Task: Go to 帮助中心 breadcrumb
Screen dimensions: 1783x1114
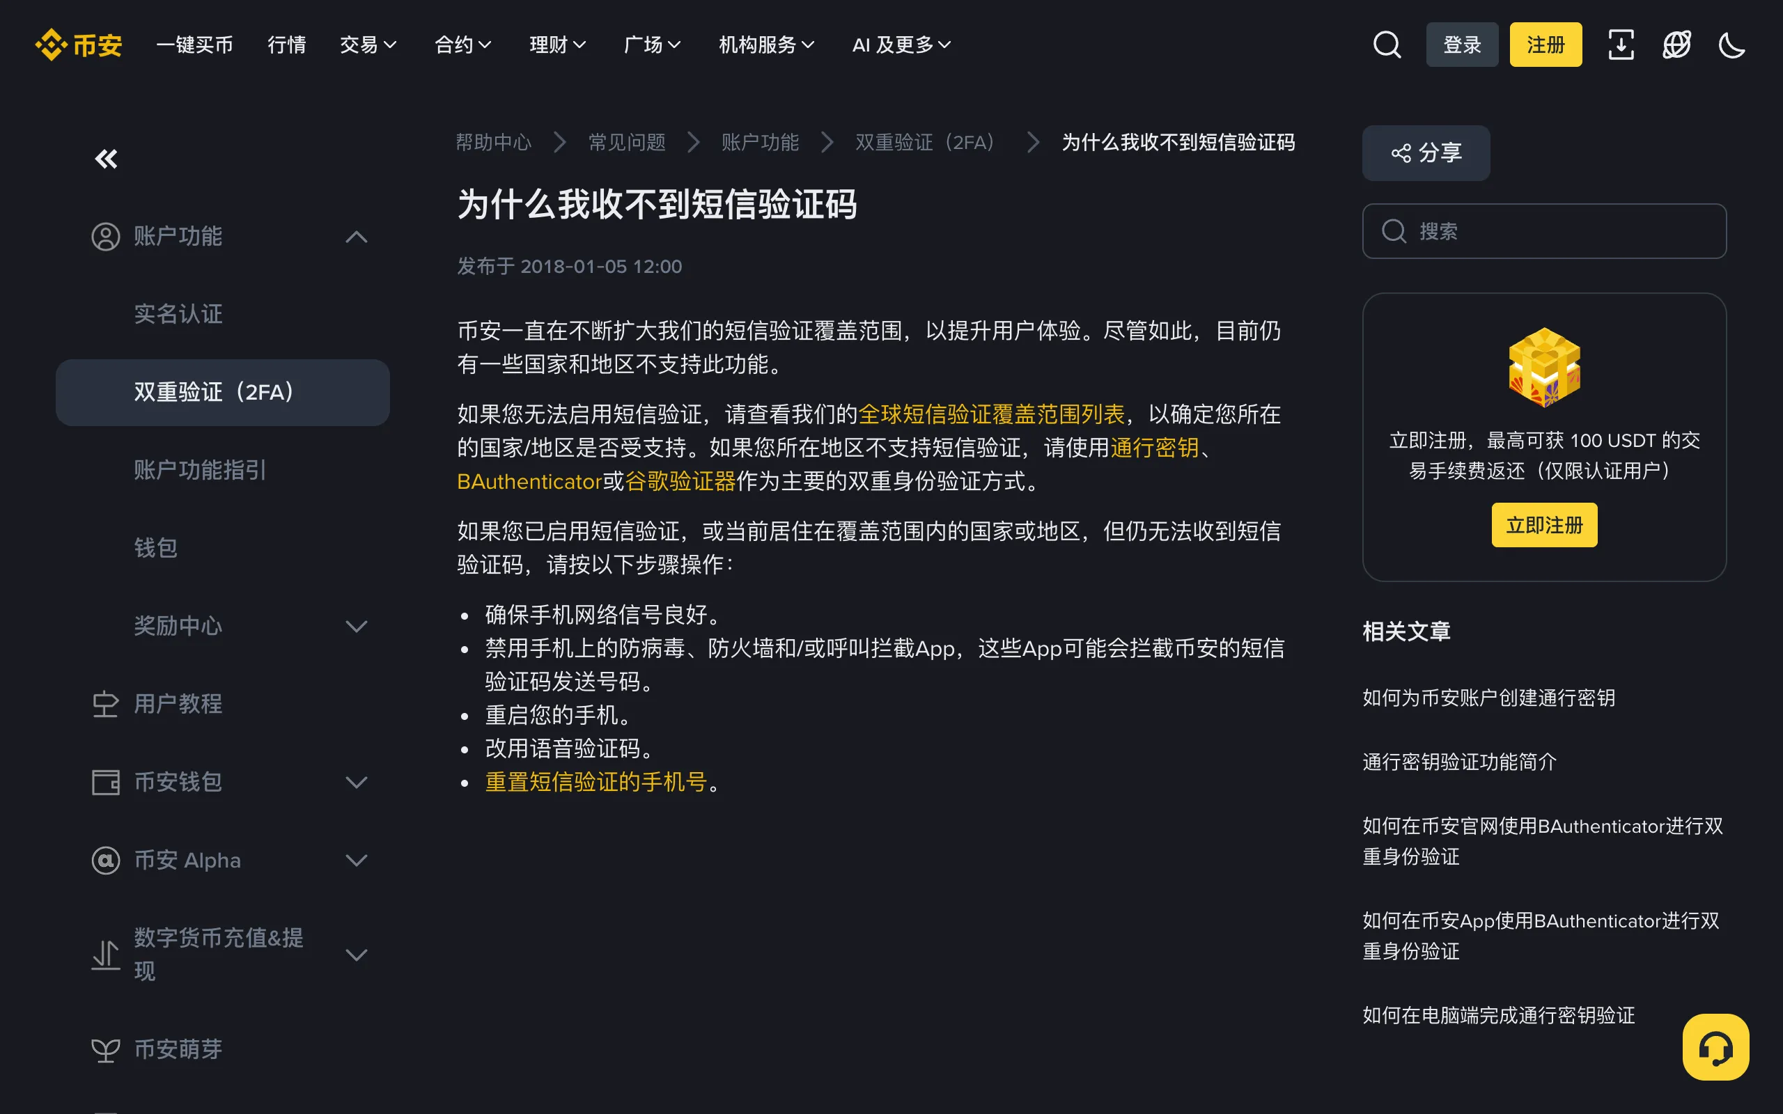Action: tap(493, 142)
